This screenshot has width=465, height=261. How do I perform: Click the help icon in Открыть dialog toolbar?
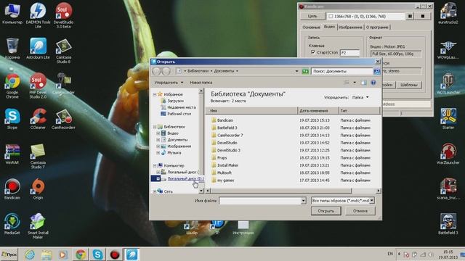373,83
